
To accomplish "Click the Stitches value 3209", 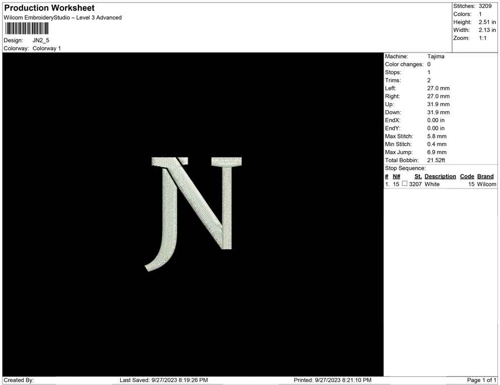I will pyautogui.click(x=485, y=6).
